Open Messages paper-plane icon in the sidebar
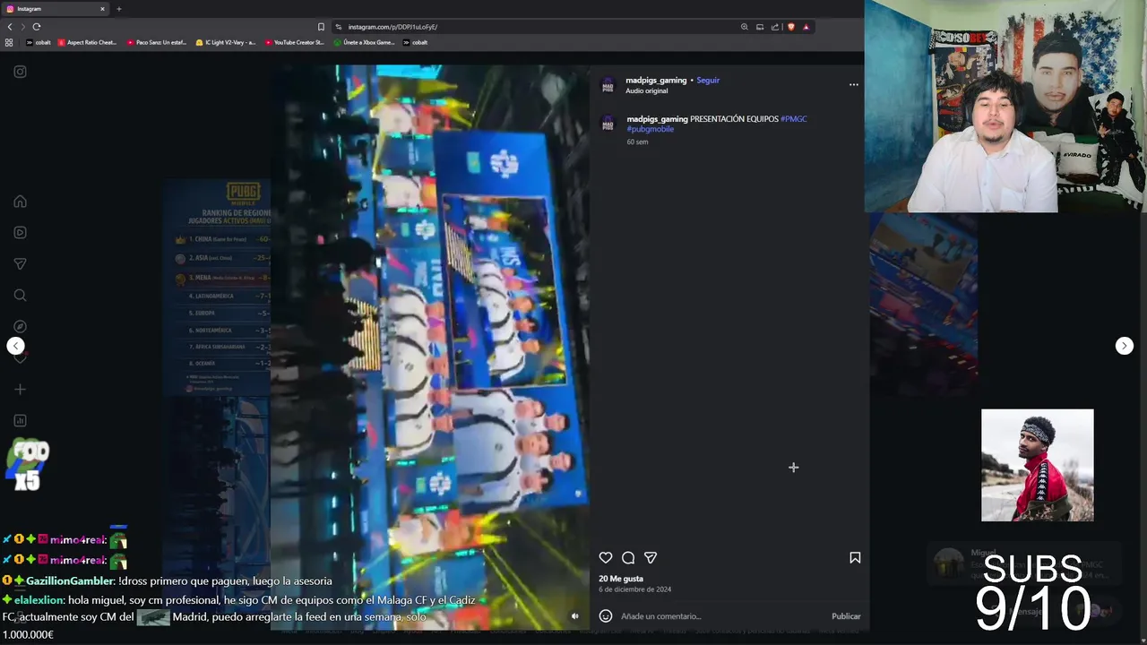The height and width of the screenshot is (645, 1147). [x=20, y=264]
